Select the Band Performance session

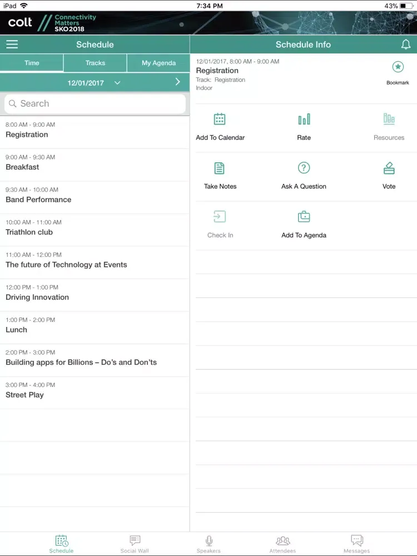[95, 198]
